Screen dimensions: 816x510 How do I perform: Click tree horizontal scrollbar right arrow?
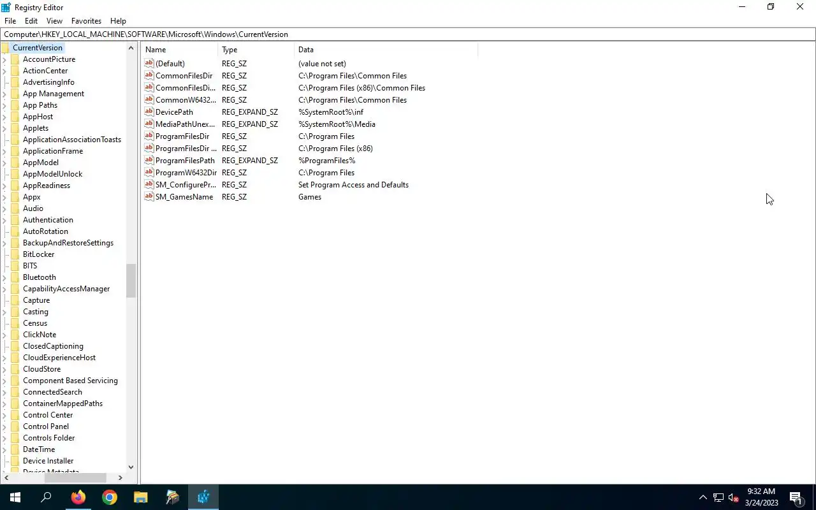point(120,477)
